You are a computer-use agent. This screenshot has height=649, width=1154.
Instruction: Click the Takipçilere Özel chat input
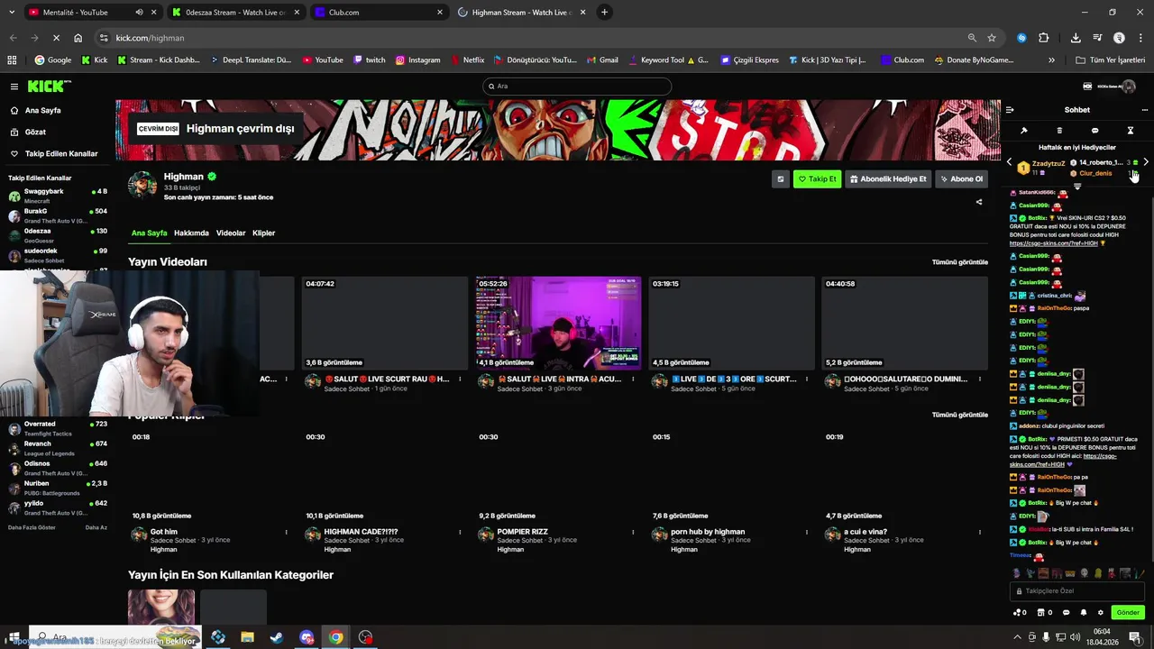pos(1077,591)
